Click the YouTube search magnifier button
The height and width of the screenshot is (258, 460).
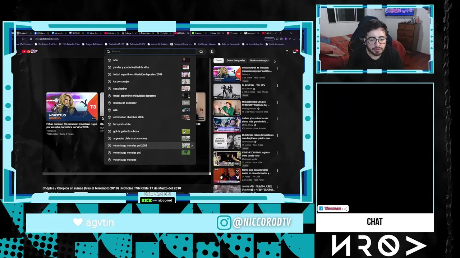tap(201, 52)
